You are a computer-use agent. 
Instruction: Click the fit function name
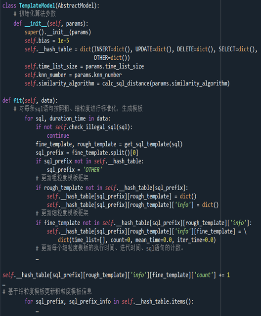click(18, 100)
